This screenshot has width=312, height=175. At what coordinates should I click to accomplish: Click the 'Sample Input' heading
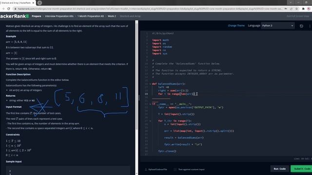(x=14, y=161)
